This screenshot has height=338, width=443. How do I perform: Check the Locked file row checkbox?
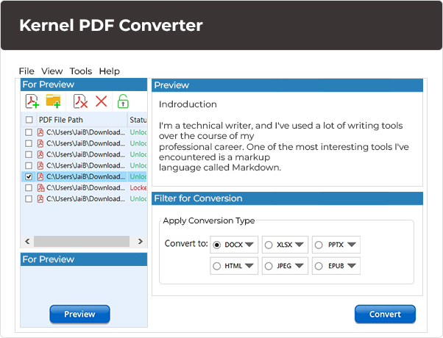(29, 187)
